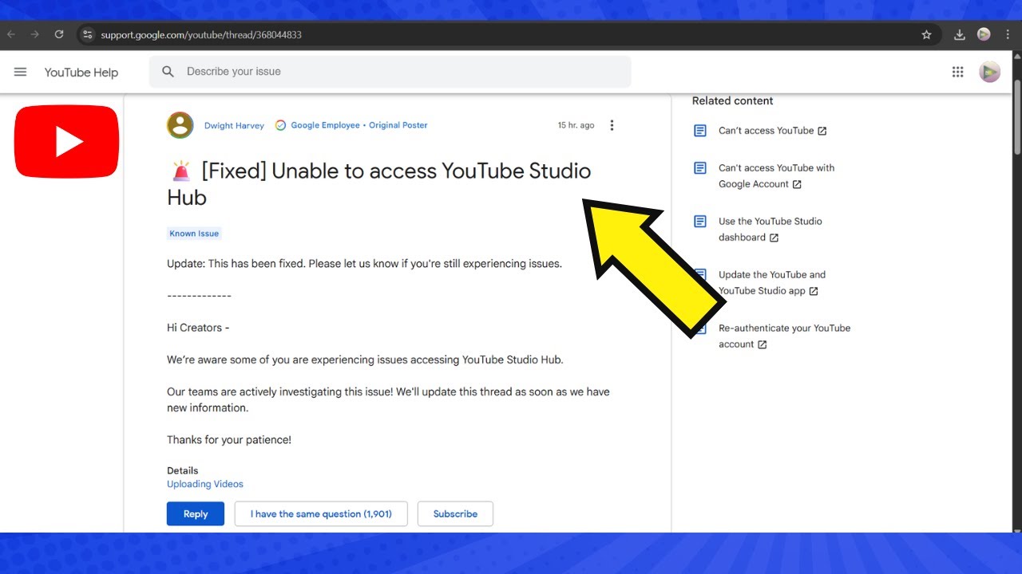1022x574 pixels.
Task: Click the Details label
Action: click(182, 470)
